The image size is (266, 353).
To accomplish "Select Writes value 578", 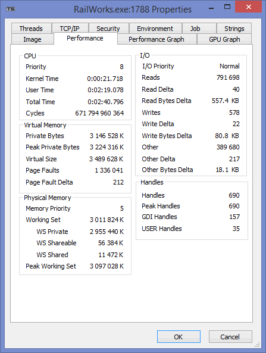I will click(x=234, y=113).
